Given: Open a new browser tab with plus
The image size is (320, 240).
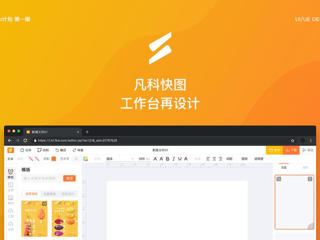Looking at the screenshot, I should [87, 132].
